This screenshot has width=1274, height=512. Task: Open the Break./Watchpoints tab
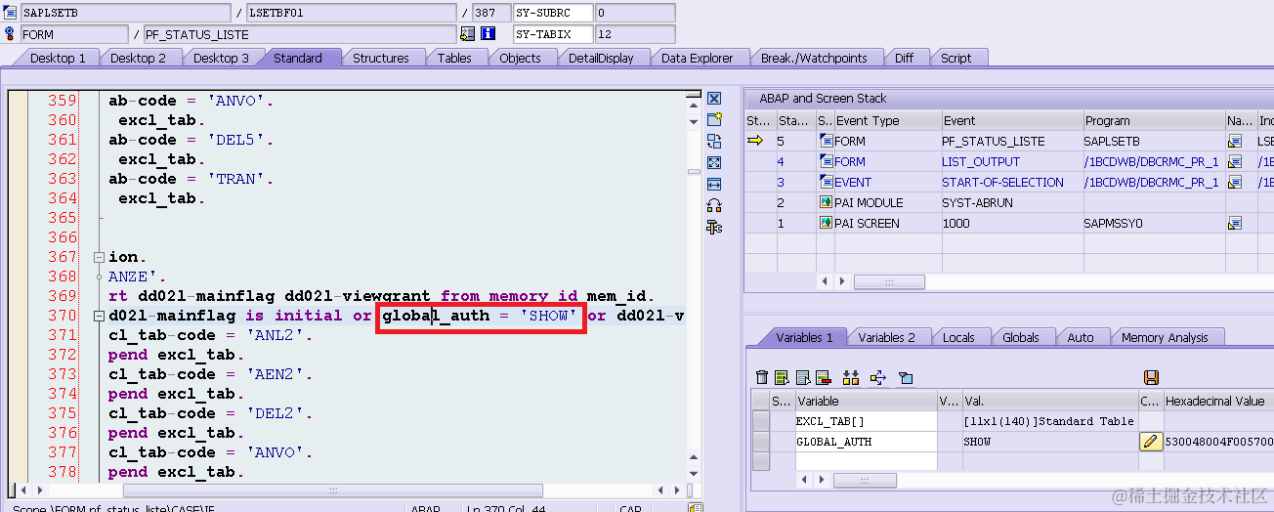(814, 58)
